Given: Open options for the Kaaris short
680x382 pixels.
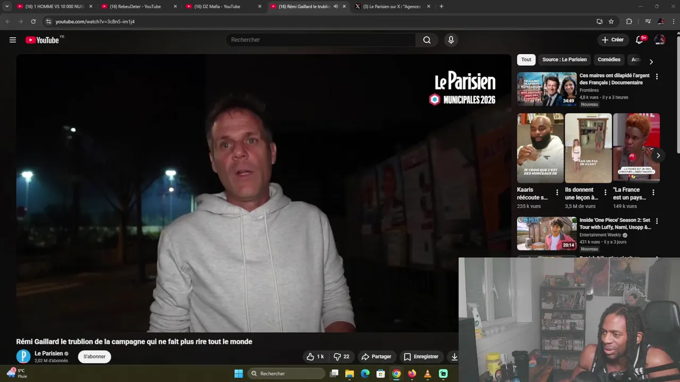Looking at the screenshot, I should [557, 193].
